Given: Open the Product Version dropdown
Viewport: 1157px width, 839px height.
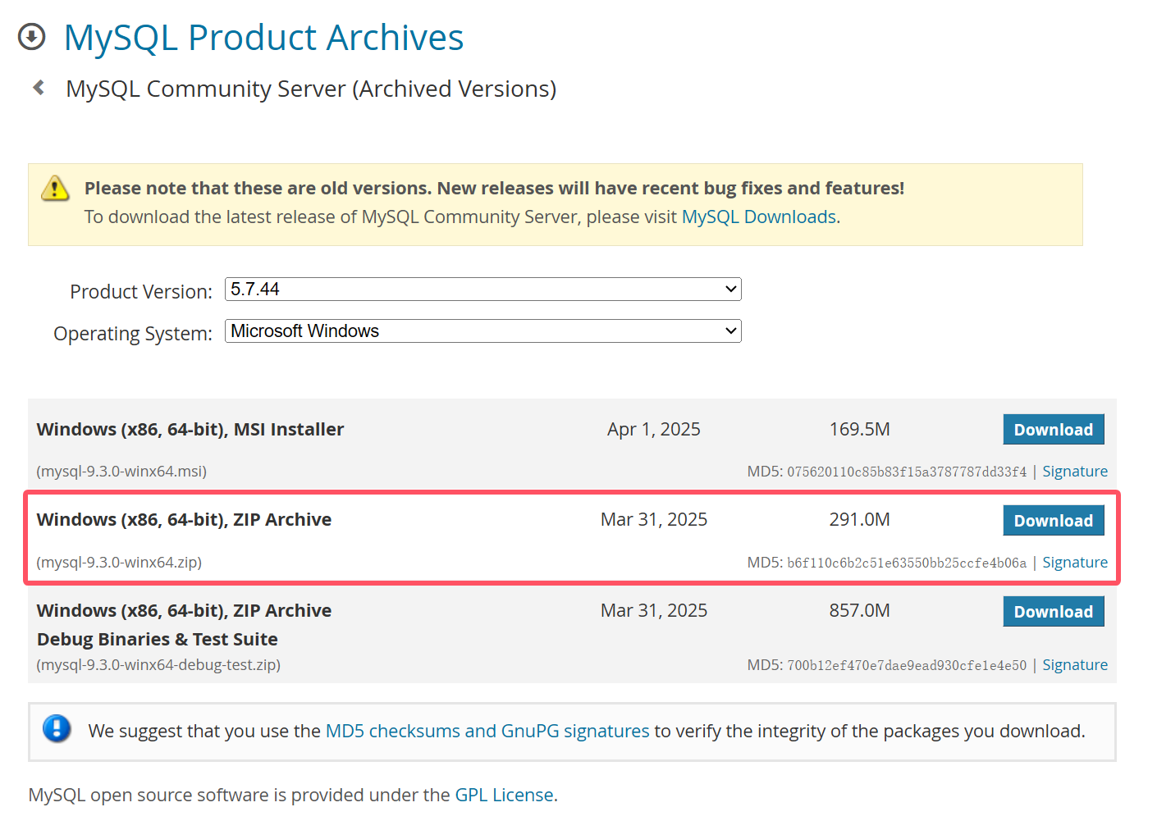Looking at the screenshot, I should (482, 290).
